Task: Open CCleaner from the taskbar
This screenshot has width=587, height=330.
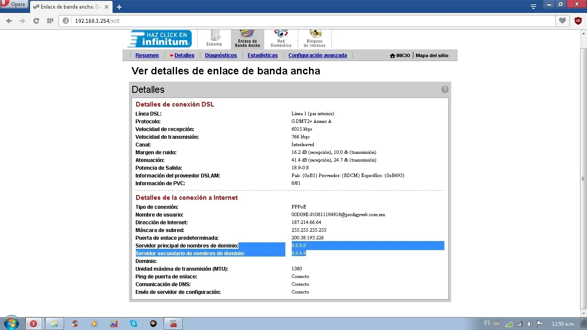Action: click(x=74, y=324)
